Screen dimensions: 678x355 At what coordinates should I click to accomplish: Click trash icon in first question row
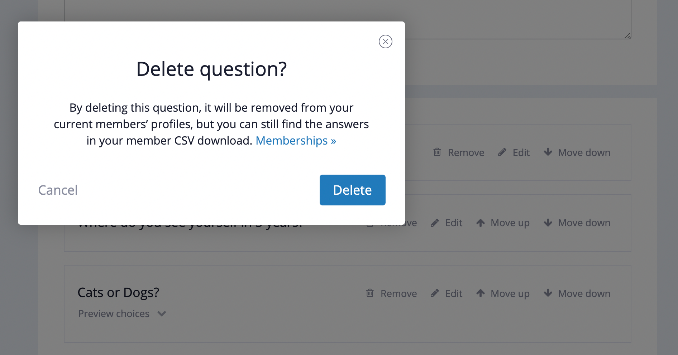(x=437, y=152)
